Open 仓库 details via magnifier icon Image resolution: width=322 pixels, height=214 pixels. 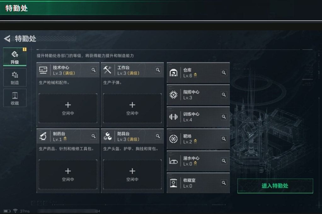(x=224, y=72)
